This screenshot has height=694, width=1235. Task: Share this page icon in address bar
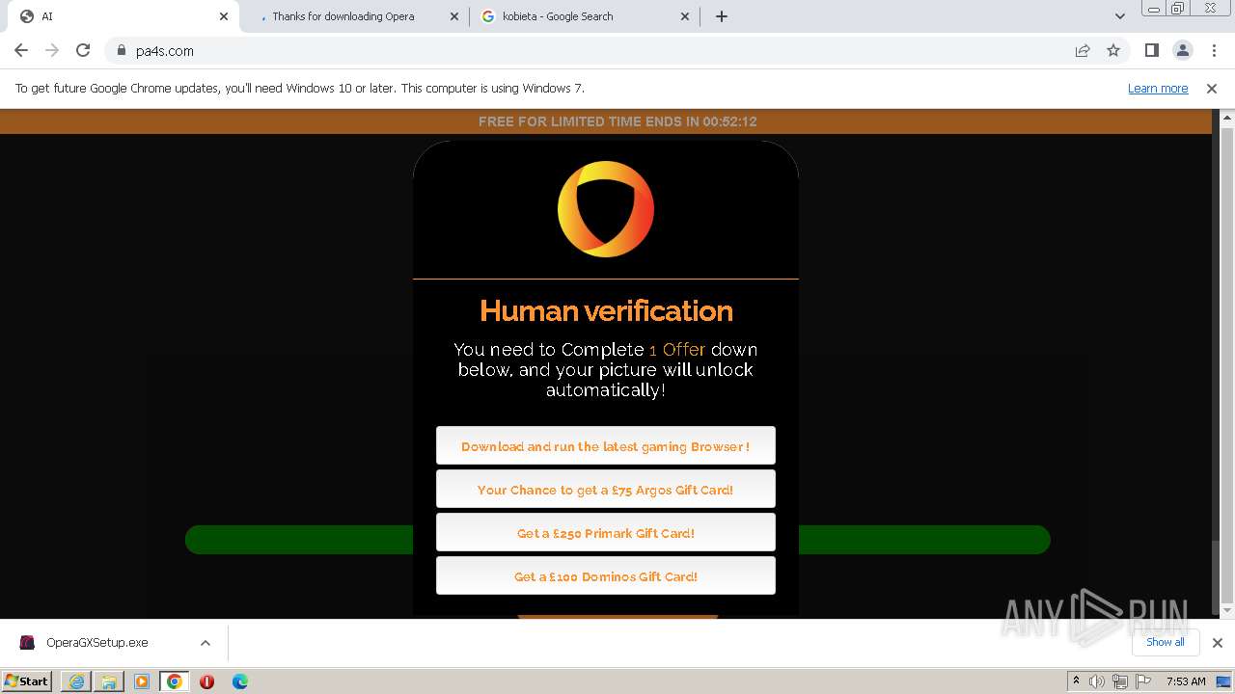point(1083,50)
